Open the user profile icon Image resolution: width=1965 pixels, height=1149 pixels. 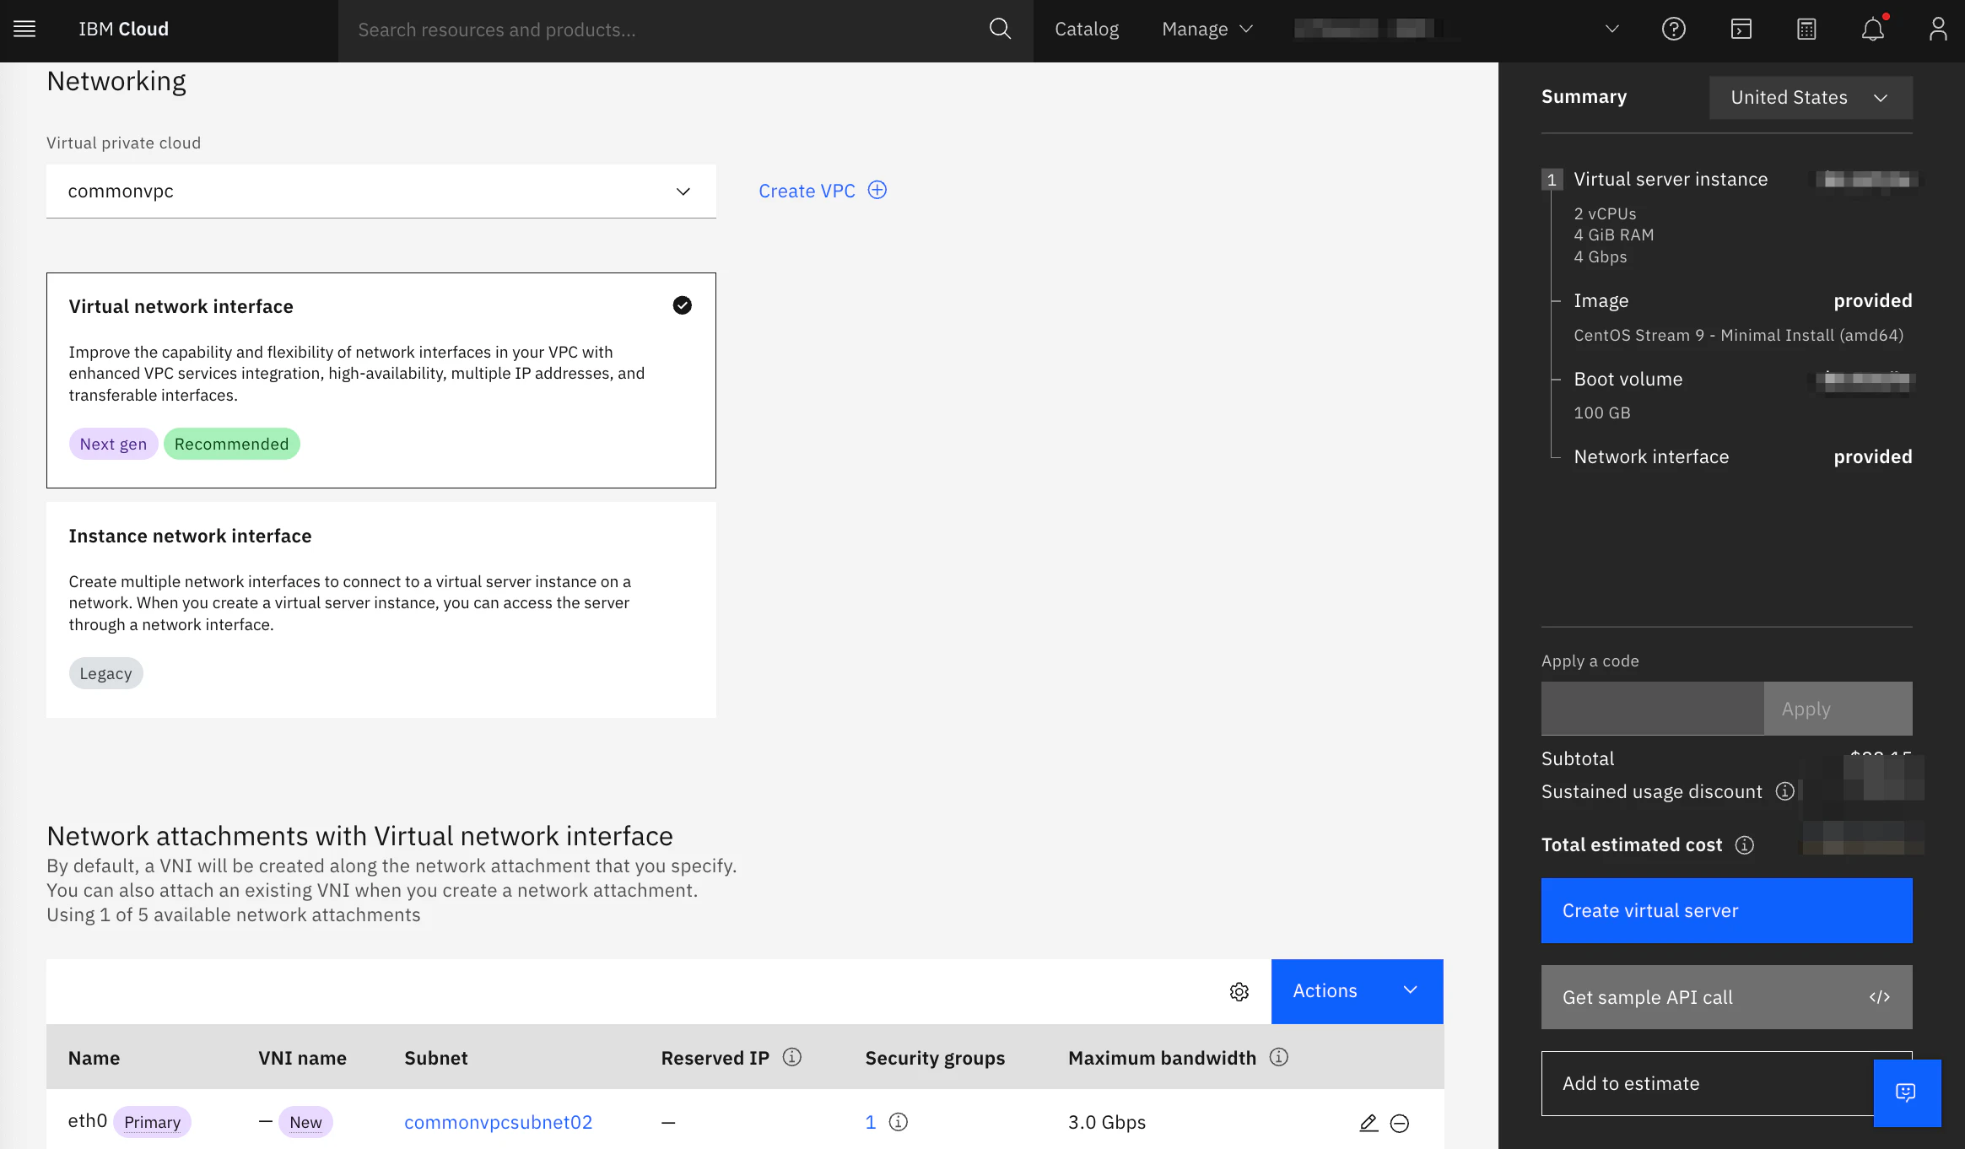click(1938, 29)
